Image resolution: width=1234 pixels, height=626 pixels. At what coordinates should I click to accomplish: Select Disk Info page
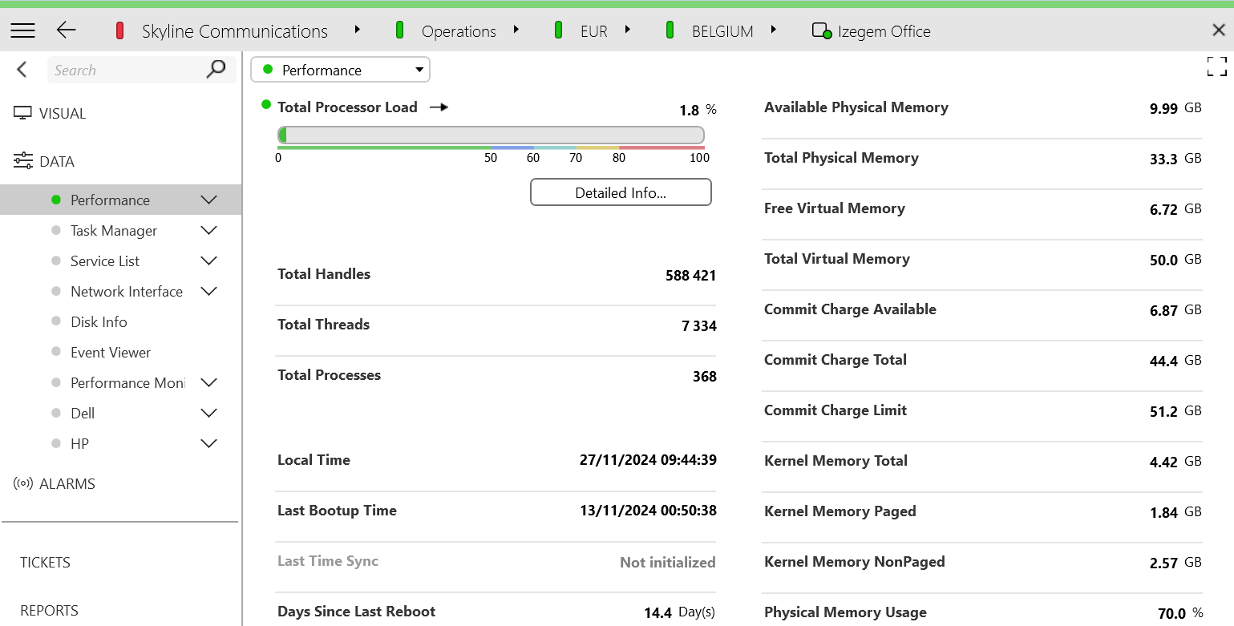[99, 322]
